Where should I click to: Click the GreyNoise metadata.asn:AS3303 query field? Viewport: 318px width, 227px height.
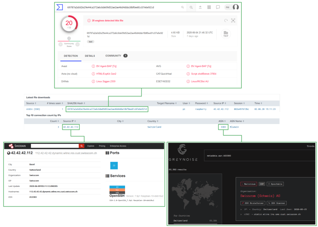pos(259,156)
